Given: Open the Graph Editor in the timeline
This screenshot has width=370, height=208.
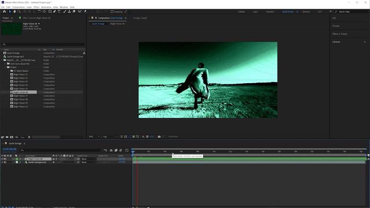Looking at the screenshot, I should click(x=127, y=150).
